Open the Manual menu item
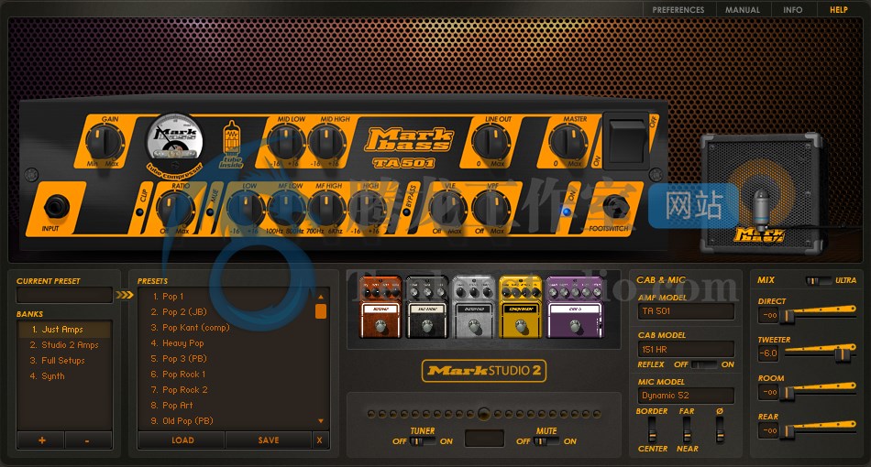871x467 pixels. [743, 10]
